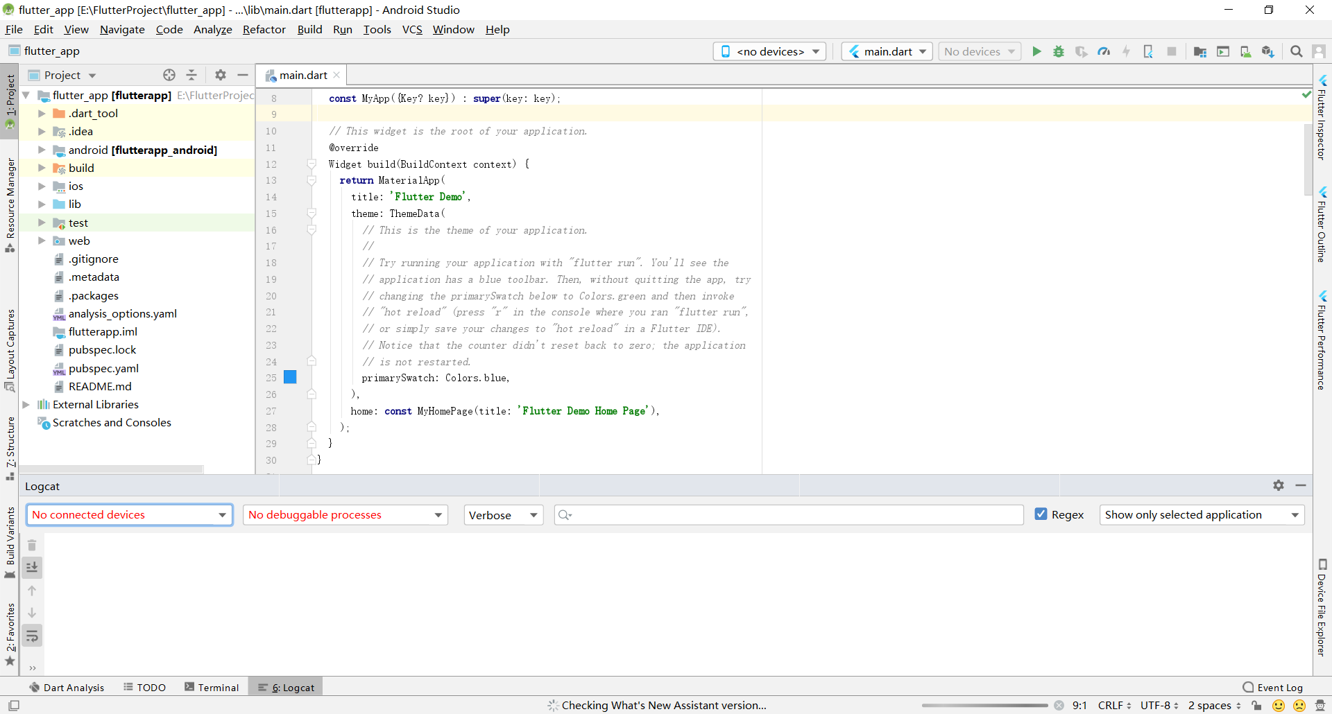Open the No connected devices dropdown
Viewport: 1332px width, 714px height.
(129, 514)
